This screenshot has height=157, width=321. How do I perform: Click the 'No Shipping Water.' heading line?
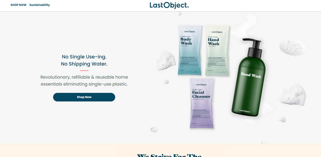[84, 64]
